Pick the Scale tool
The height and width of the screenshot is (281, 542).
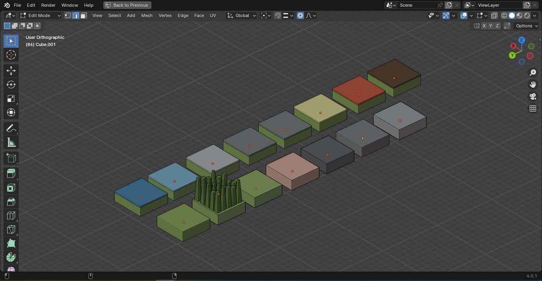coord(11,98)
